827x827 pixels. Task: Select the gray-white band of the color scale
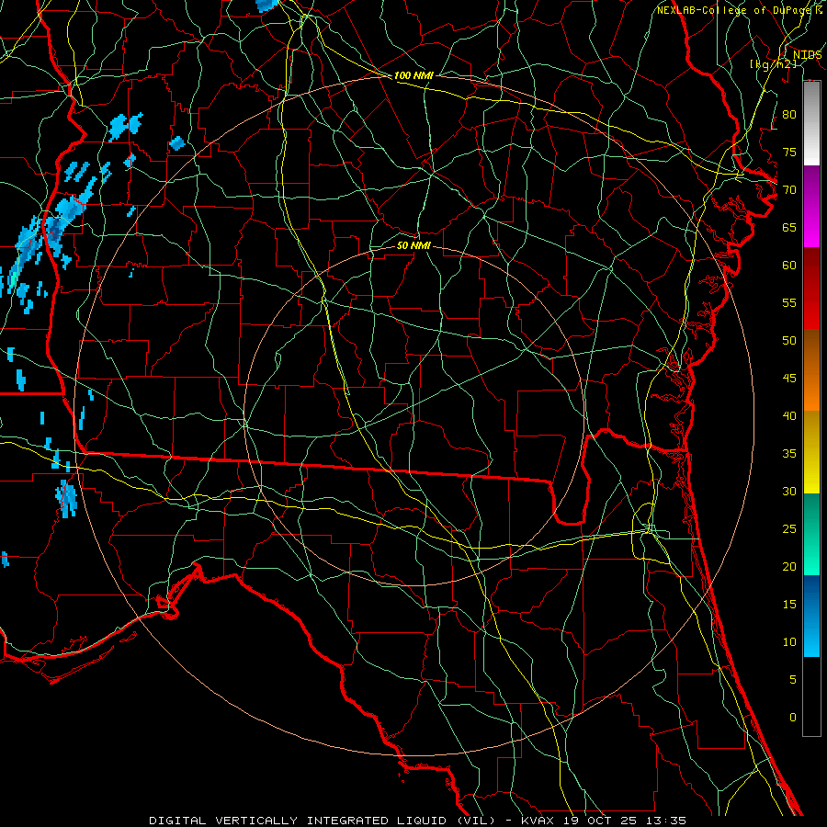[811, 123]
